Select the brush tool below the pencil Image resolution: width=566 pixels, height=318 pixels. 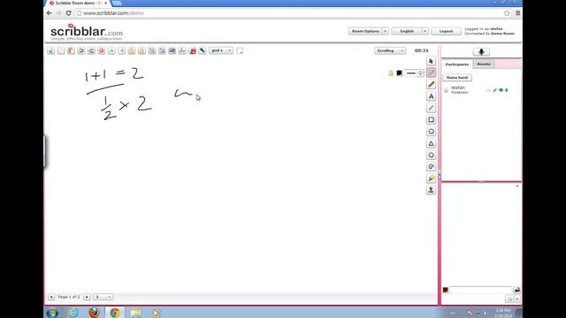pos(431,85)
